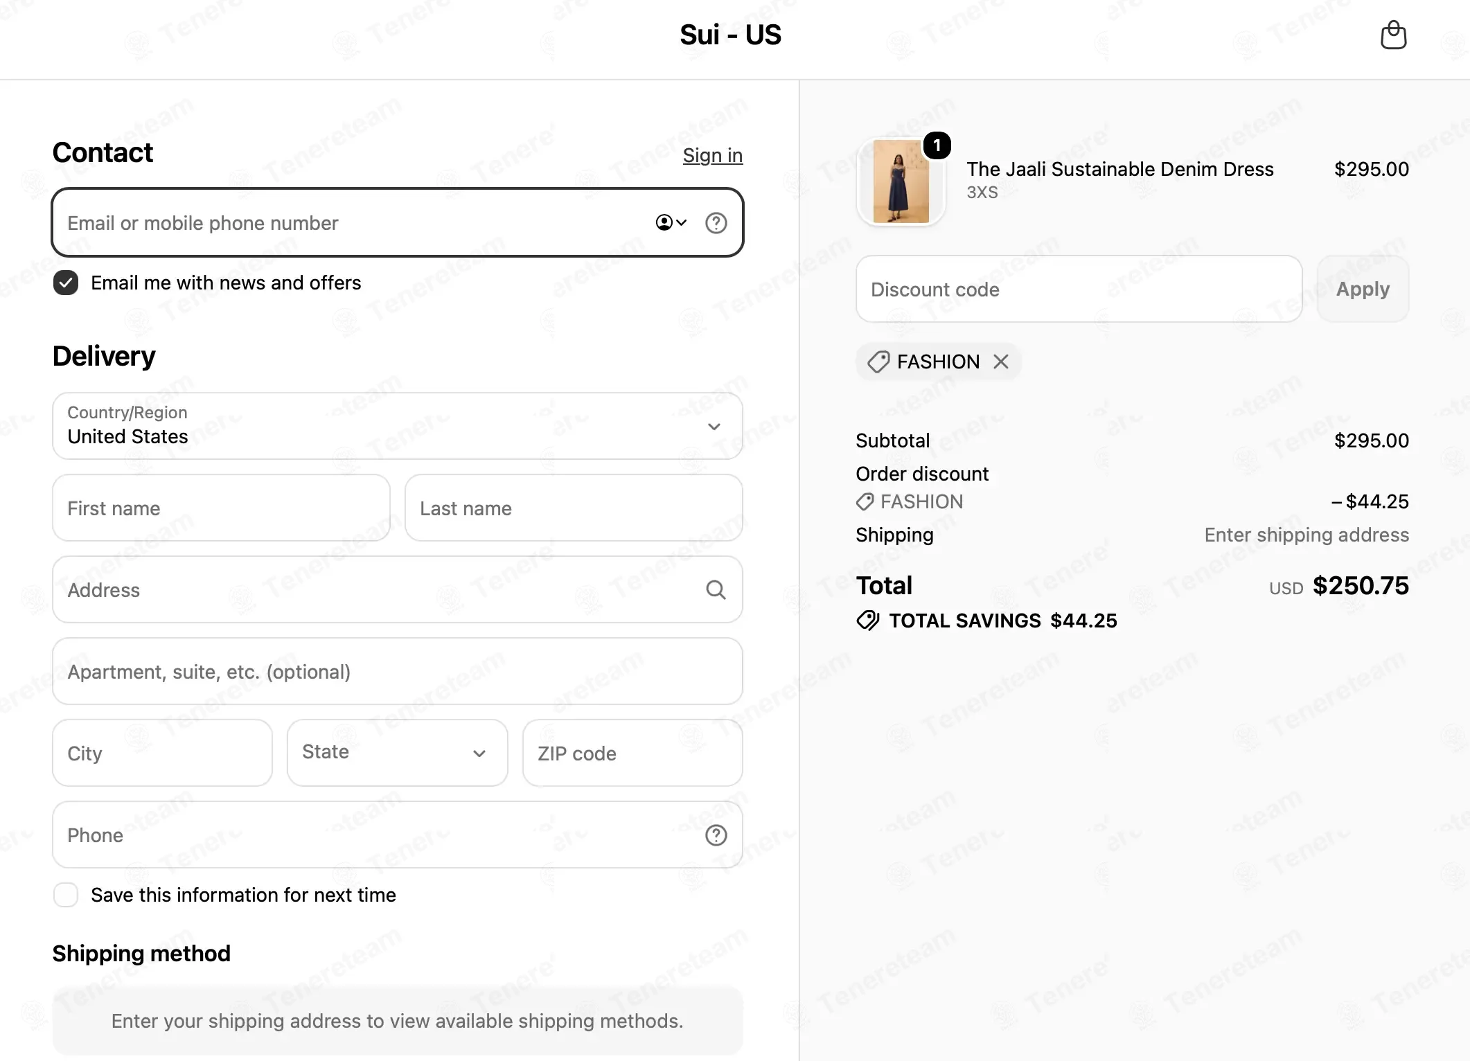This screenshot has width=1470, height=1061.
Task: Click the Sui - US store title
Action: 730,35
